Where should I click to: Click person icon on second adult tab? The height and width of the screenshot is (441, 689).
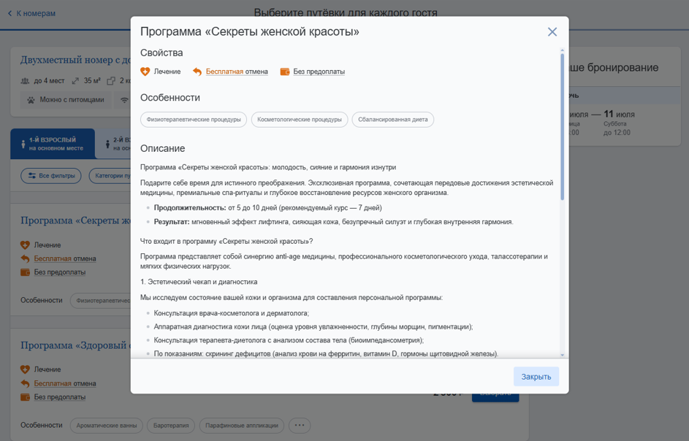pos(107,144)
